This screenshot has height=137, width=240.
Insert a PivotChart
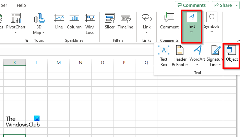[x=16, y=23]
